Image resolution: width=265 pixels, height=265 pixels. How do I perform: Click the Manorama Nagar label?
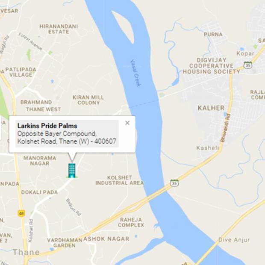(x=40, y=161)
